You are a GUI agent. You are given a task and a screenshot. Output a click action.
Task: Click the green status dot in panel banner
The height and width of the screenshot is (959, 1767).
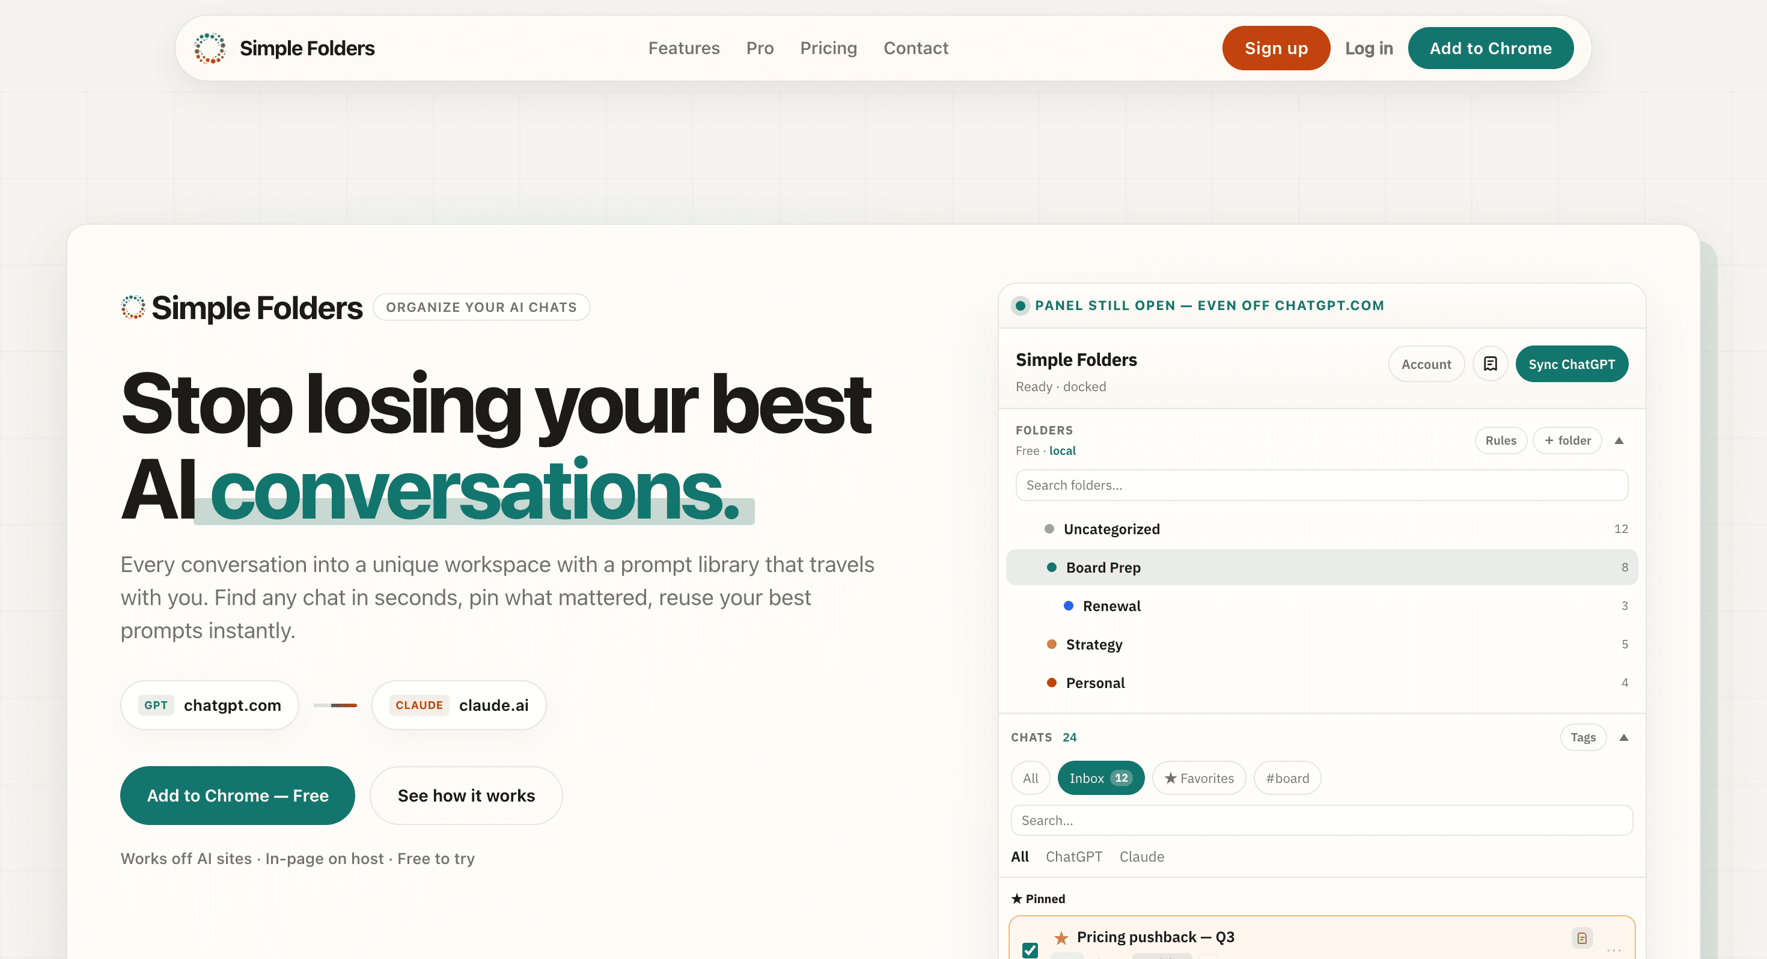[1020, 305]
